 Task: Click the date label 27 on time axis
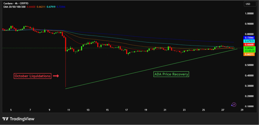click(x=223, y=110)
